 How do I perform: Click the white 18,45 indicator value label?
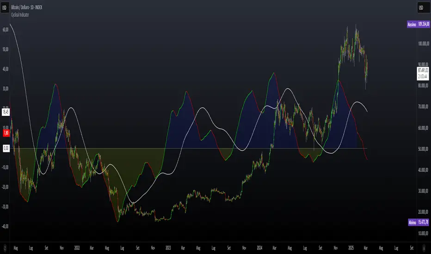pyautogui.click(x=6, y=112)
